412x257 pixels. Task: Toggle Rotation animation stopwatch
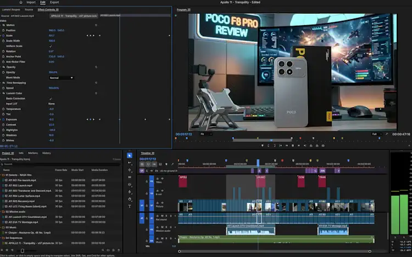click(3, 52)
